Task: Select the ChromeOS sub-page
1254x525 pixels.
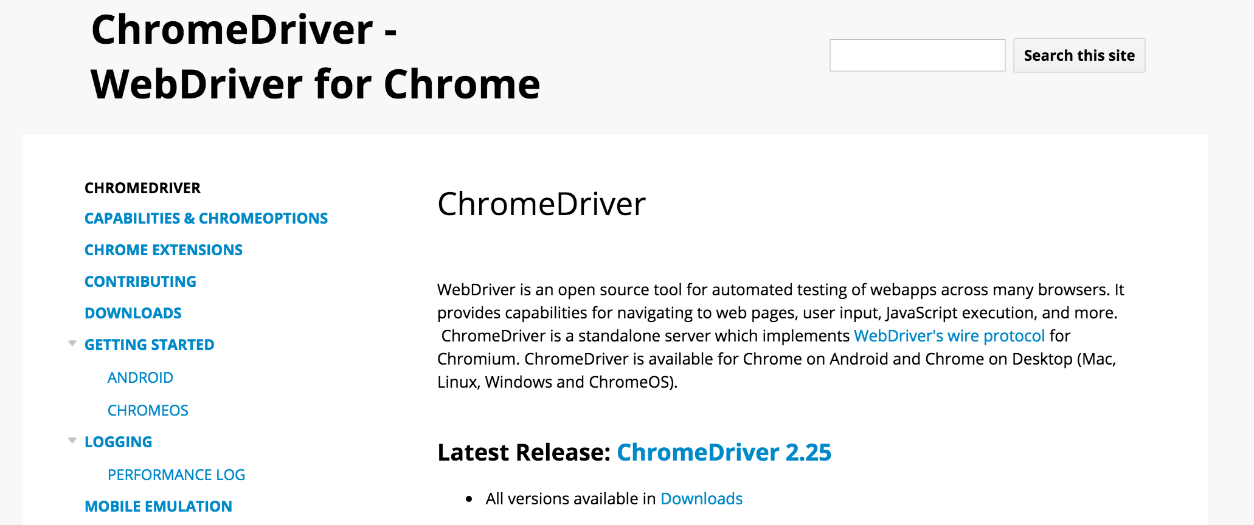Action: pos(148,410)
